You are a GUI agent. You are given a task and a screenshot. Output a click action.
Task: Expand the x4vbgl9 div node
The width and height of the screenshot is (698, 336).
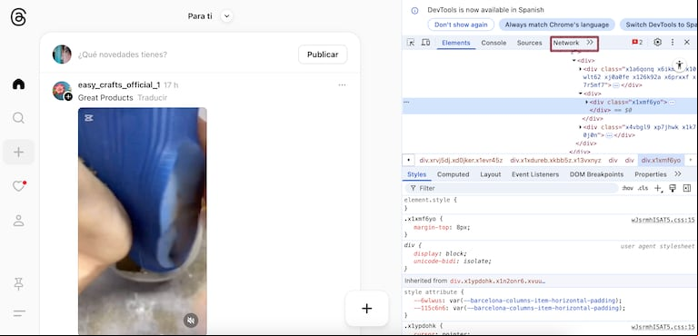[x=581, y=127]
